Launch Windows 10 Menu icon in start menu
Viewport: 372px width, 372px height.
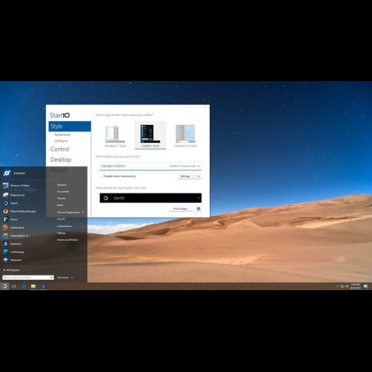coord(6,185)
